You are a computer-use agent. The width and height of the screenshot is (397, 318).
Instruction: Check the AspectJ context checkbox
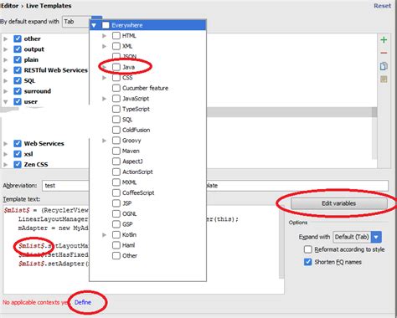pyautogui.click(x=116, y=162)
